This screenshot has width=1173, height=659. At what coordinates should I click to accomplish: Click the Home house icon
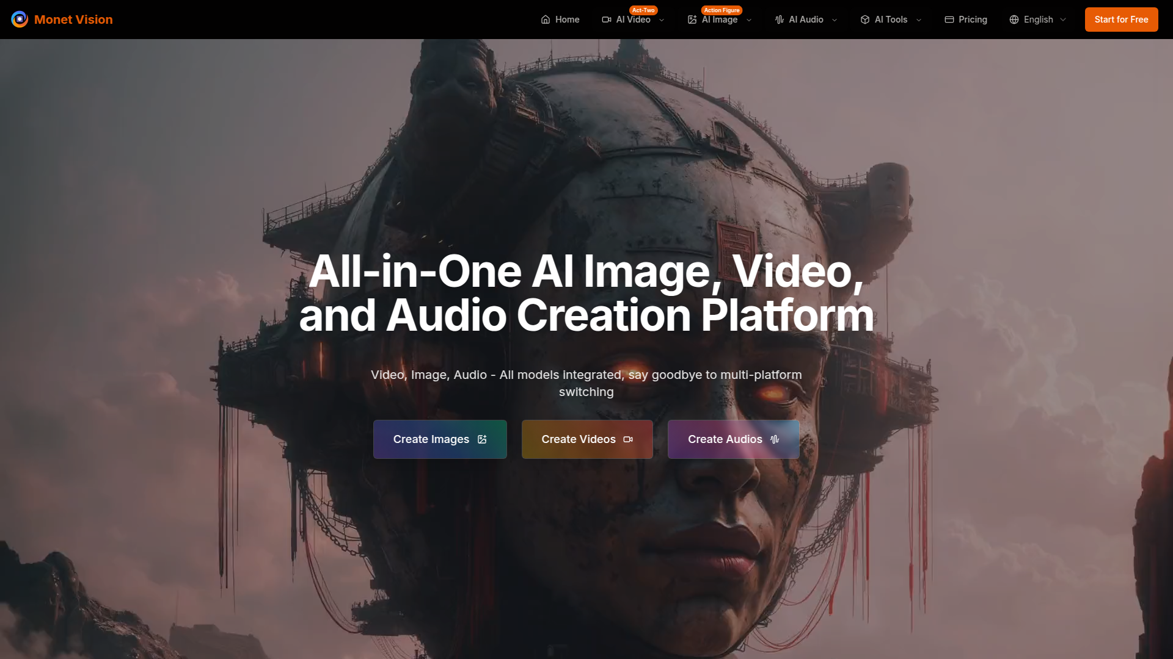pos(546,20)
